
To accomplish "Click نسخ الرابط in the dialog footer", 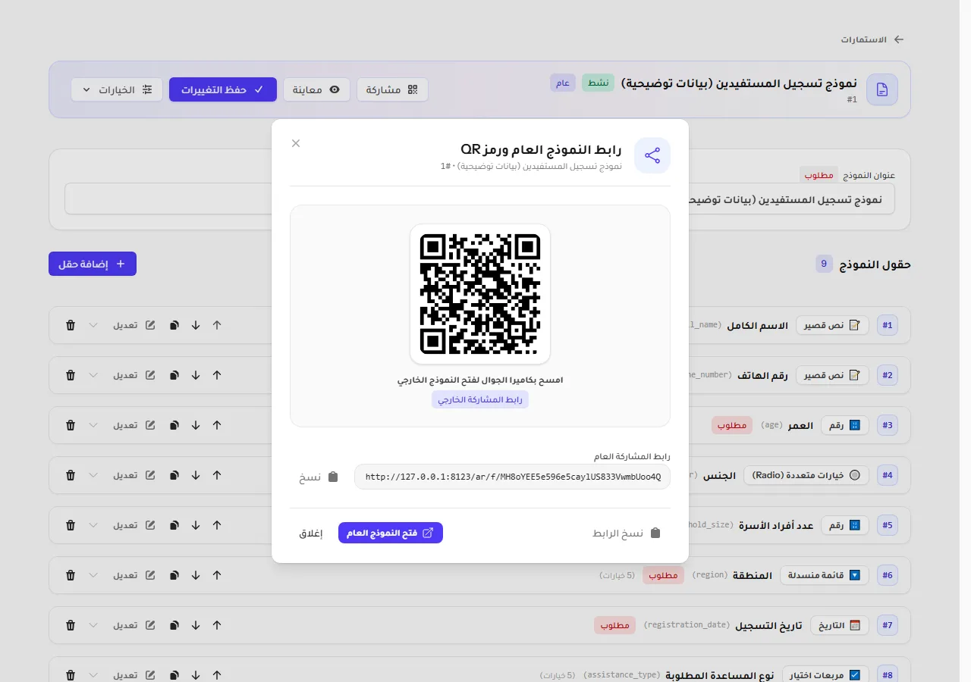I will (627, 533).
